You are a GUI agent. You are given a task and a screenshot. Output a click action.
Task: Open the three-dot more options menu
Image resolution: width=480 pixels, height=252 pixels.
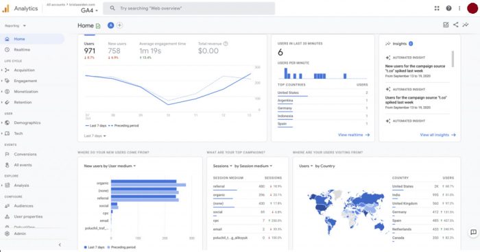click(459, 8)
